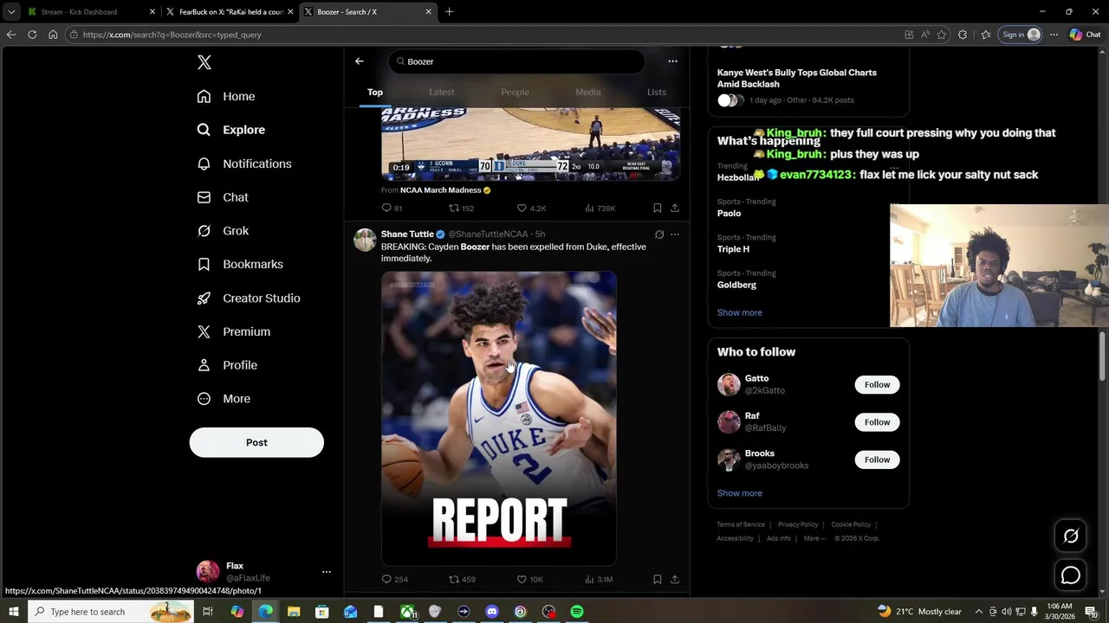Close the Boozer Search browser tab
1109x623 pixels.
pyautogui.click(x=428, y=12)
